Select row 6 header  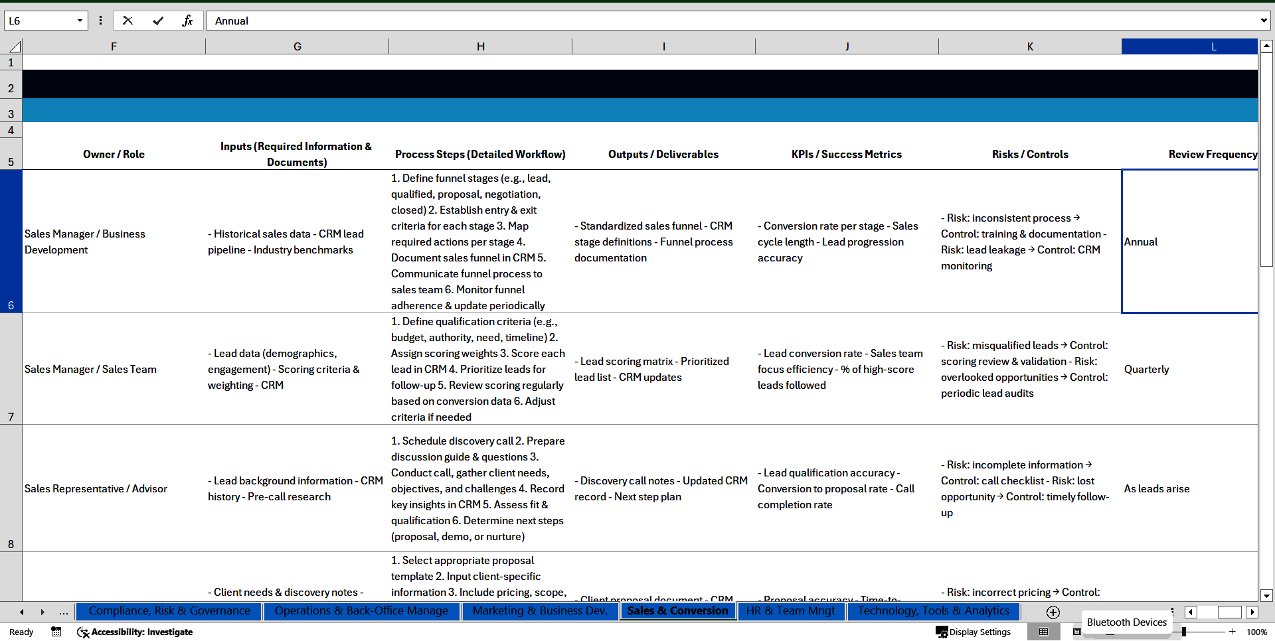tap(11, 242)
